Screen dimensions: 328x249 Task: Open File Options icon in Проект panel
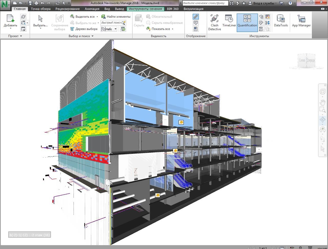(x=23, y=29)
